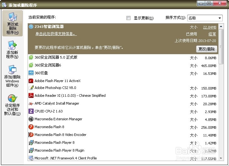Viewport: 229px width, 166px height.
Task: Click the 22.84MB size link
Action: click(x=210, y=27)
